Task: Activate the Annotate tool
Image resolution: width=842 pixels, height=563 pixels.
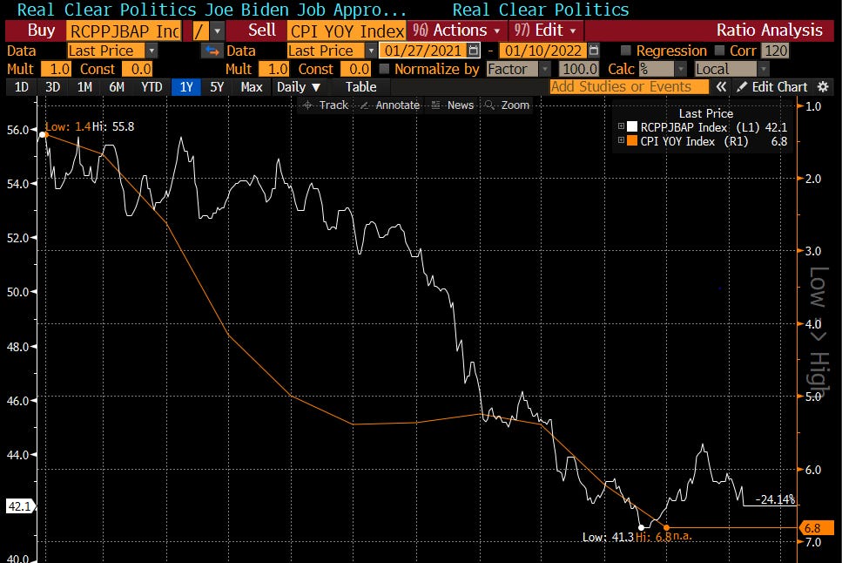Action: pyautogui.click(x=390, y=105)
